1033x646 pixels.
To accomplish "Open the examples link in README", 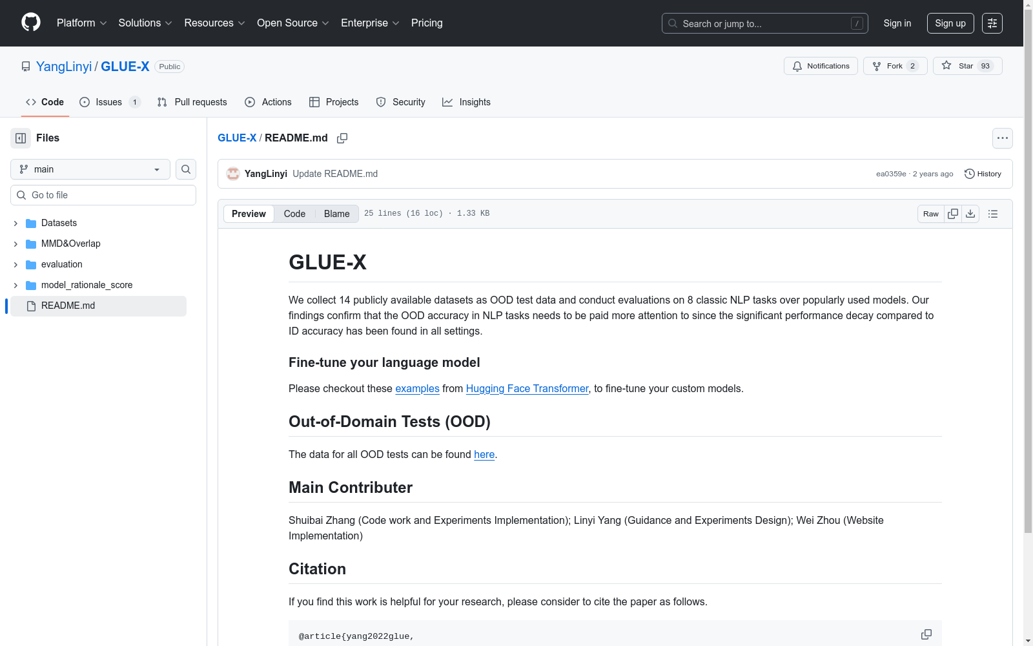I will point(417,389).
